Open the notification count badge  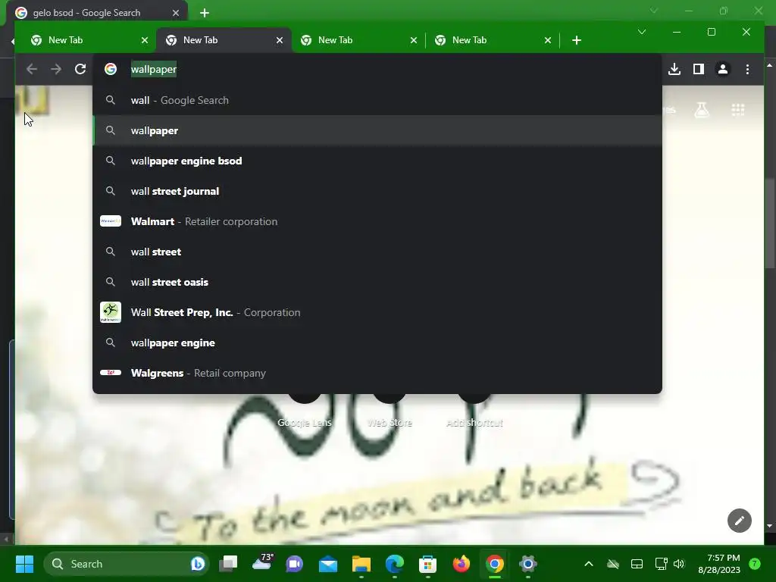point(755,564)
